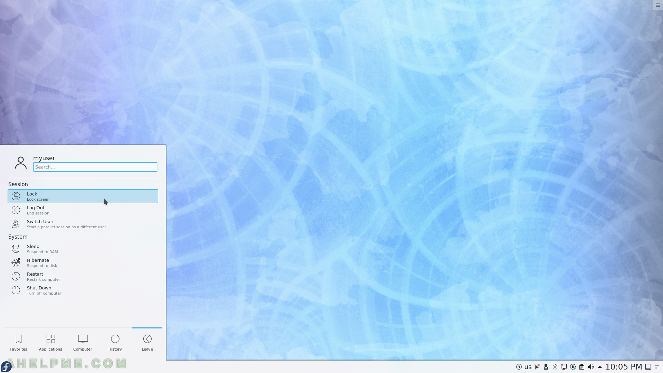The width and height of the screenshot is (663, 373).
Task: Switch to the History tab
Action: click(x=115, y=343)
